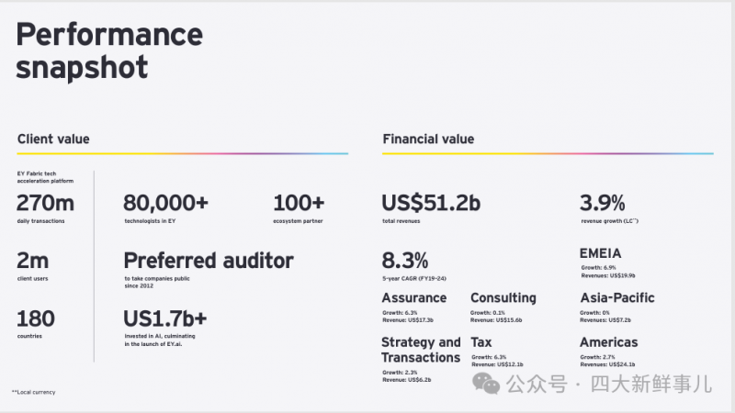735x413 pixels.
Task: Select the "Client value" section heading
Action: (53, 139)
